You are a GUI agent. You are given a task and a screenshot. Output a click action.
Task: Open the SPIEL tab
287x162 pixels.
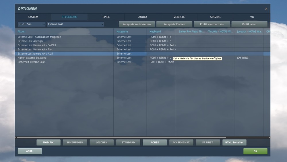tap(106, 17)
